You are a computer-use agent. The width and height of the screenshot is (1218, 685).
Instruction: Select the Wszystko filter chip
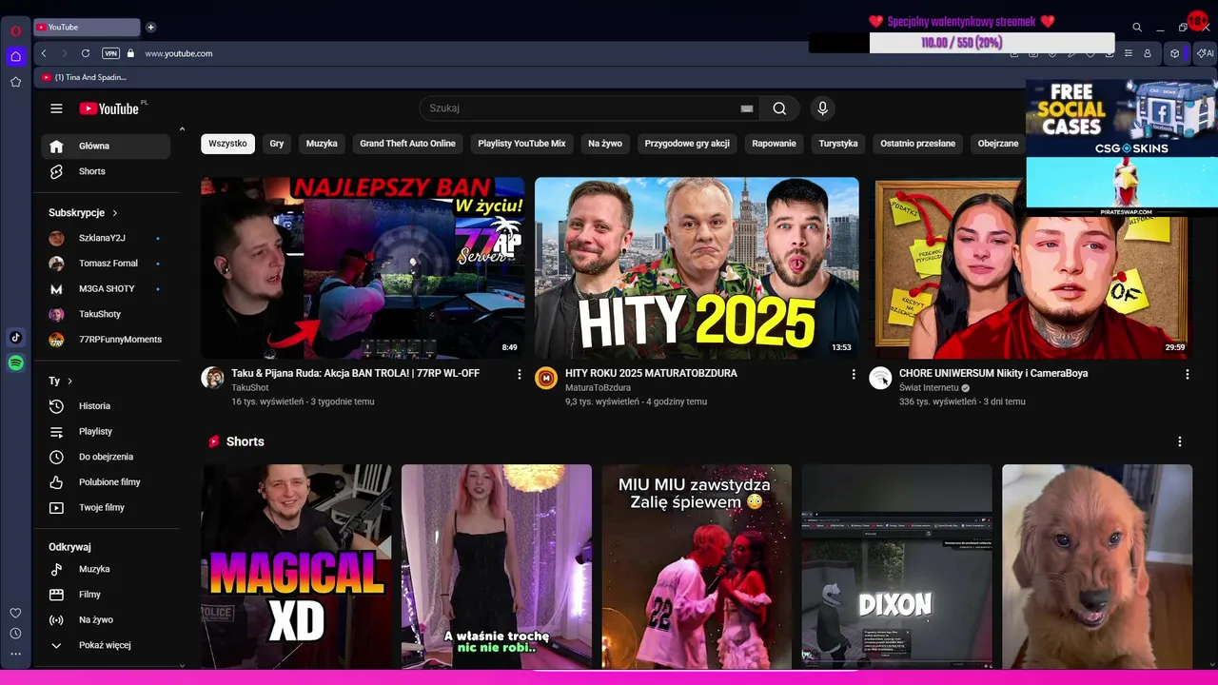coord(227,144)
